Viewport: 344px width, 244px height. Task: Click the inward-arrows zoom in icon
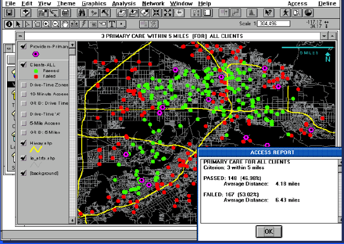[156, 13]
